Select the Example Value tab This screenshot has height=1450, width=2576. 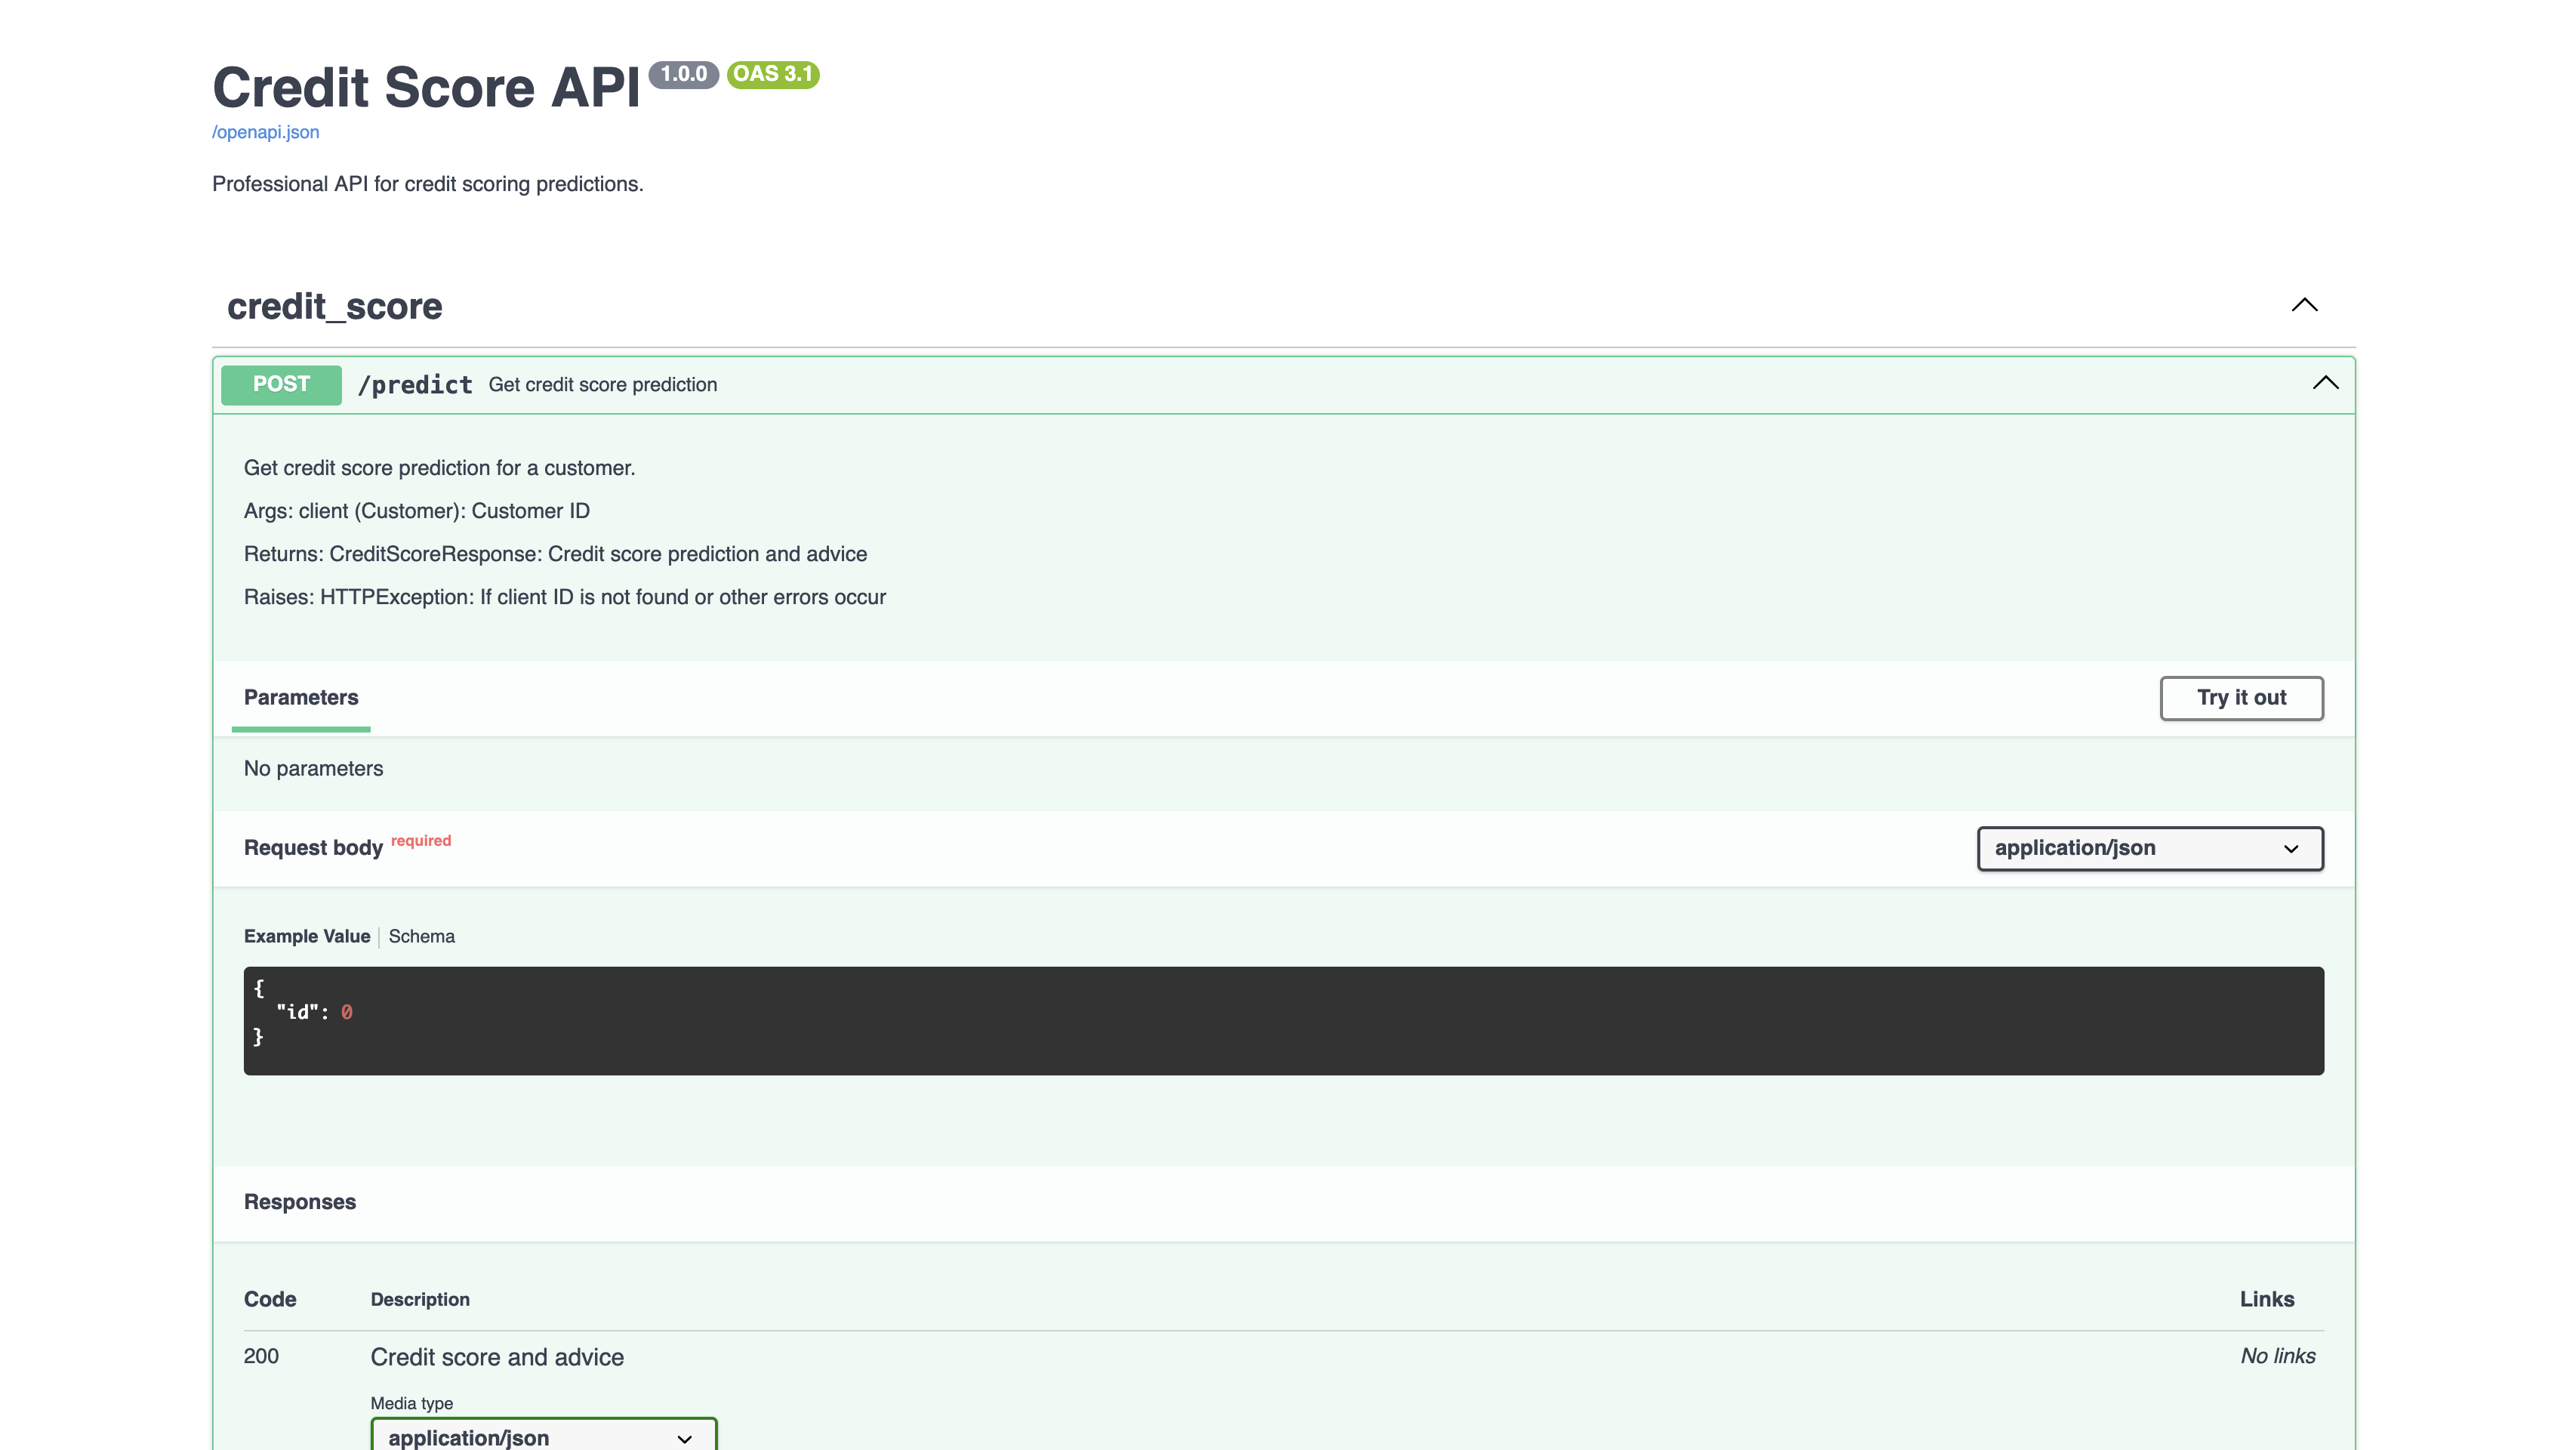coord(307,936)
